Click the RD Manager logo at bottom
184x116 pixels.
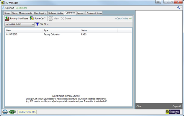click(x=172, y=112)
